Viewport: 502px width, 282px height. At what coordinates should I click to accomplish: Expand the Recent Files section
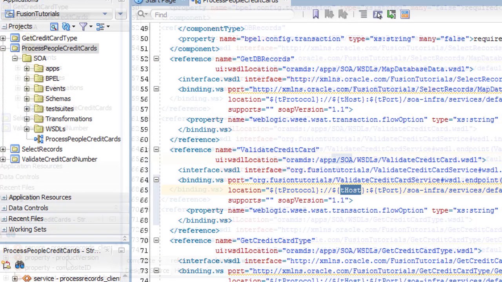click(x=4, y=219)
